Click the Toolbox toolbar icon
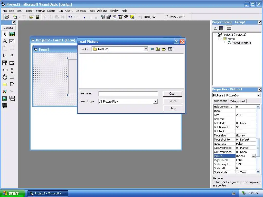The width and height of the screenshot is (263, 197). 126,17
